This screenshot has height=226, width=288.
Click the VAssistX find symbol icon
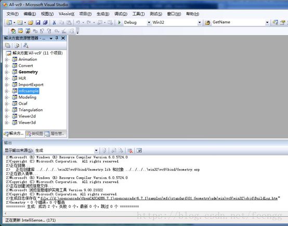click(x=28, y=31)
